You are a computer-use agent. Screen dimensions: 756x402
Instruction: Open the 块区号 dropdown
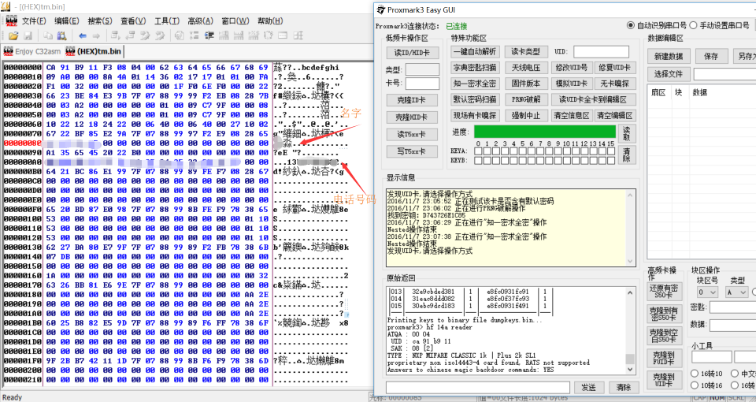click(x=707, y=292)
